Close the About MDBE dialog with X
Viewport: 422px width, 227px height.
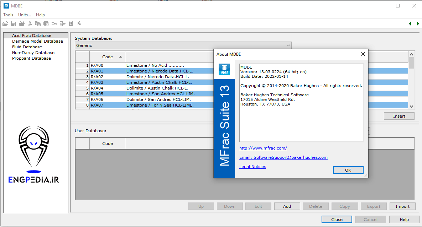click(x=363, y=54)
